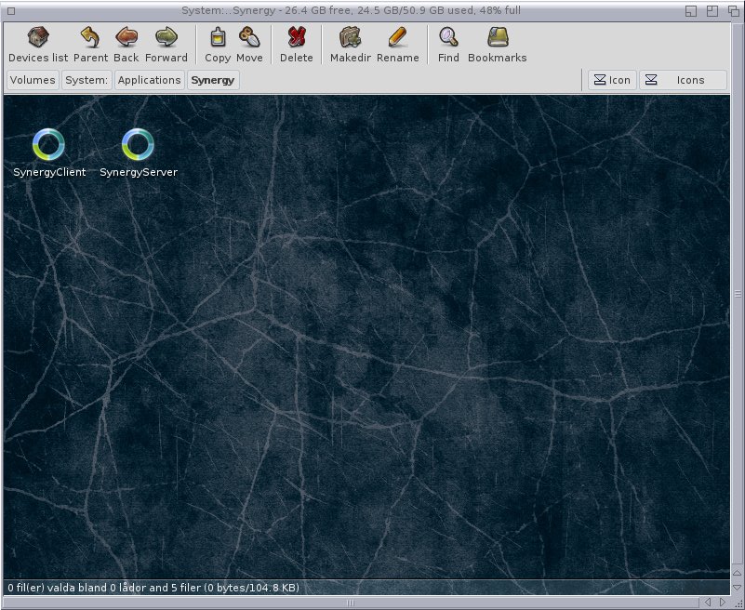Click the scroll left arrow
Viewport: 745px width, 610px height.
(x=708, y=603)
